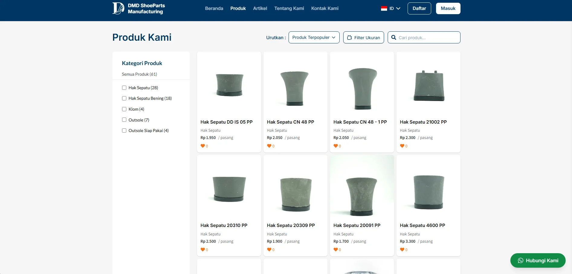Click the magnifier icon in the search box
572x274 pixels.
point(394,37)
